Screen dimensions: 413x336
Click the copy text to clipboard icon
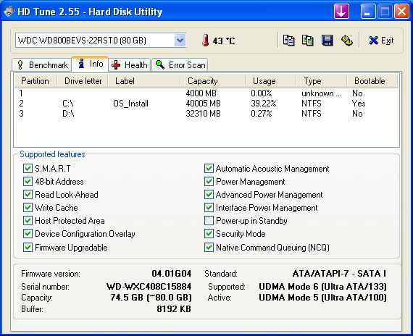coord(288,41)
